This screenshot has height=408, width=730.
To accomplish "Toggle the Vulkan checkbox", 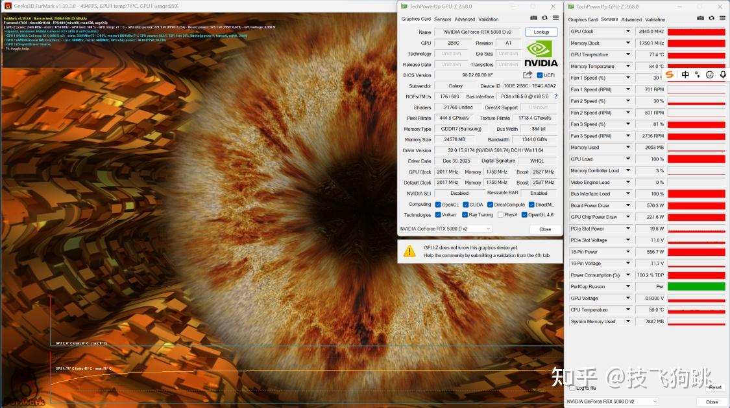I will tap(438, 215).
